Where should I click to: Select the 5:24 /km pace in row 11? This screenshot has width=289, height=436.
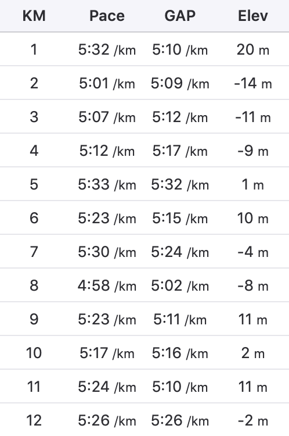coord(107,387)
